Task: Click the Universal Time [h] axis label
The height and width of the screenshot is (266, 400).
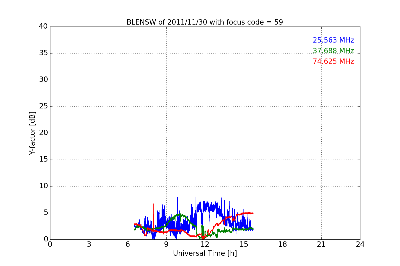Action: 205,253
